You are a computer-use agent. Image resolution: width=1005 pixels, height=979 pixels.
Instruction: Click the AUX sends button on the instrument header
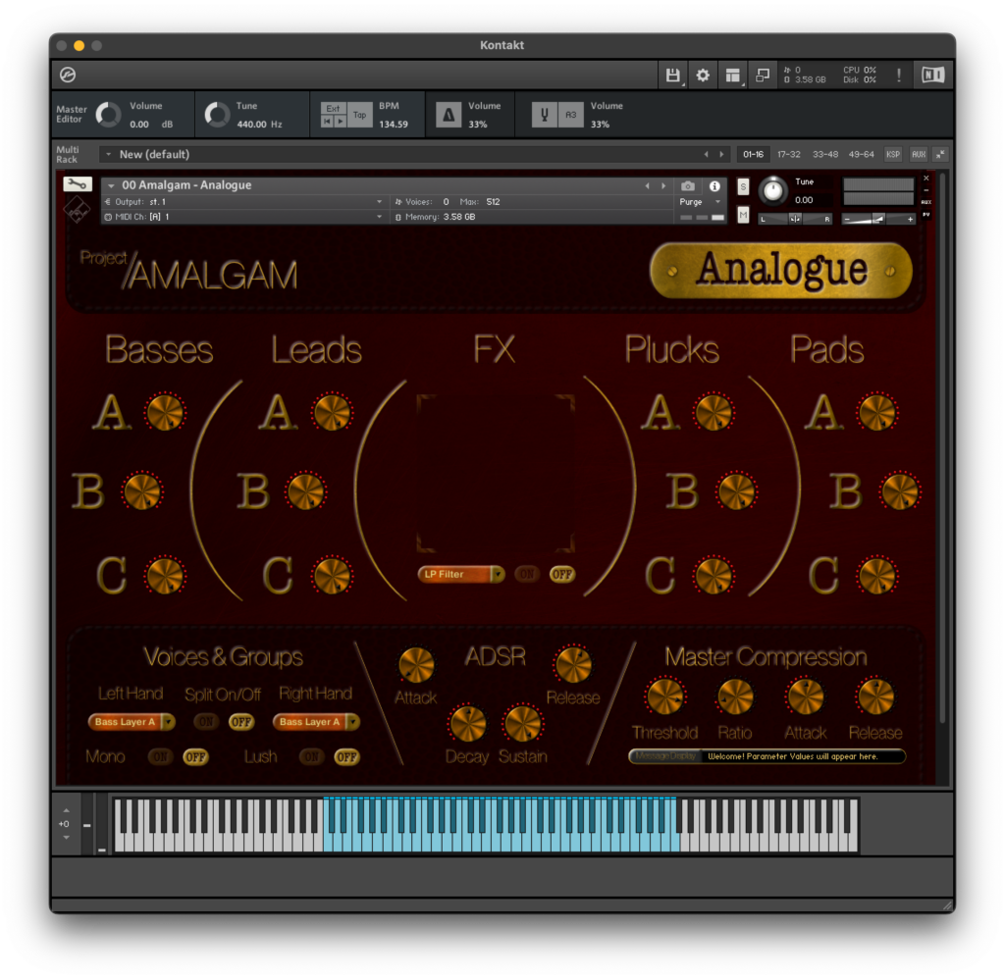coord(926,202)
